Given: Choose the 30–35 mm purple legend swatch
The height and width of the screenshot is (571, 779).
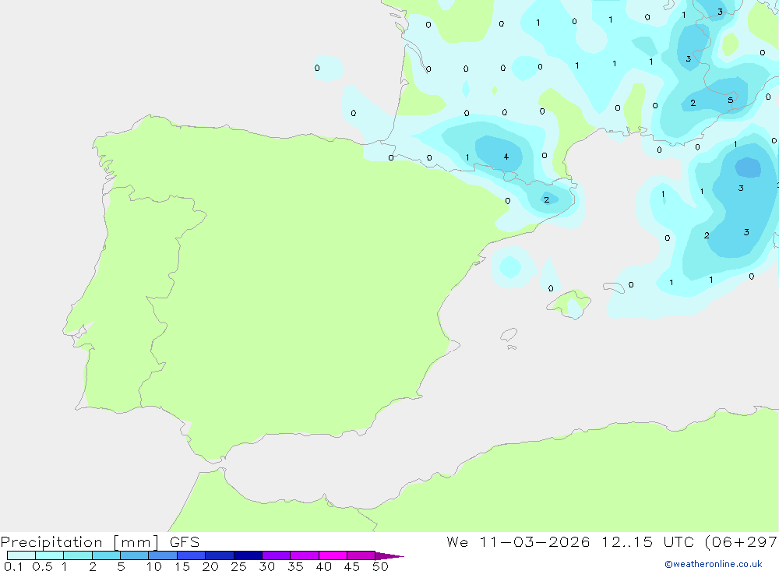Looking at the screenshot, I should click(276, 555).
